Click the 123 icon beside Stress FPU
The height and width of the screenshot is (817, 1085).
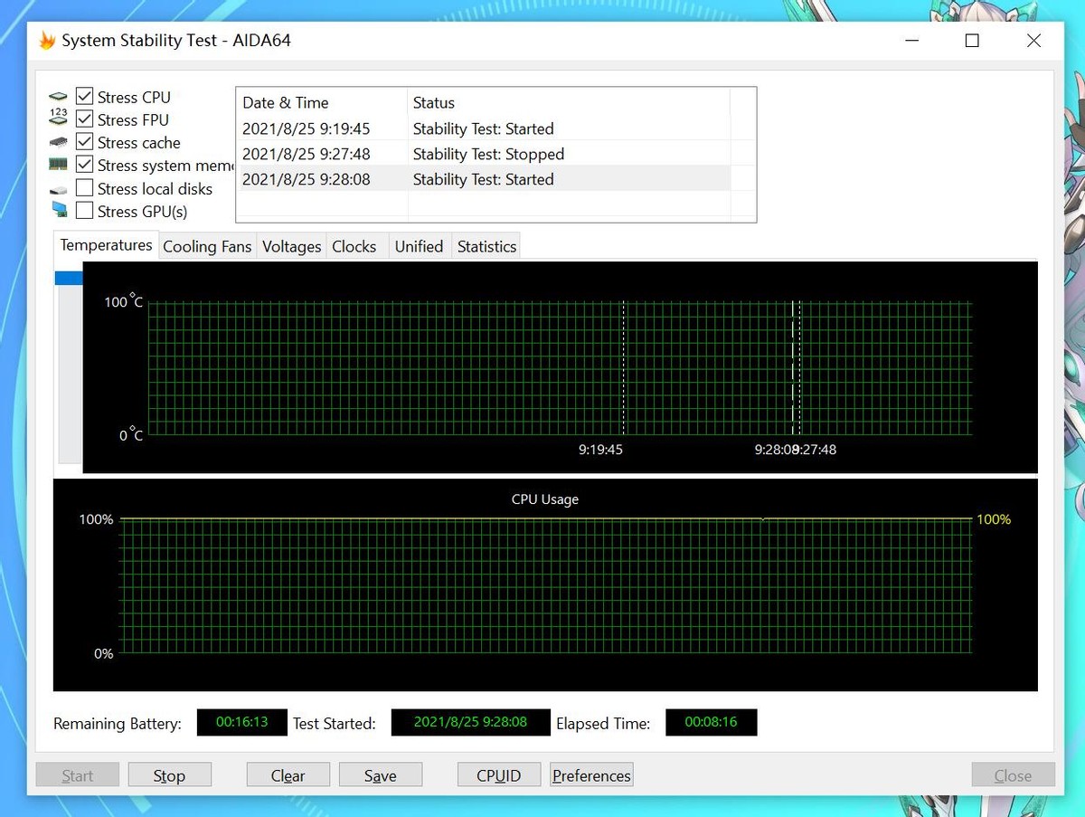(x=59, y=117)
